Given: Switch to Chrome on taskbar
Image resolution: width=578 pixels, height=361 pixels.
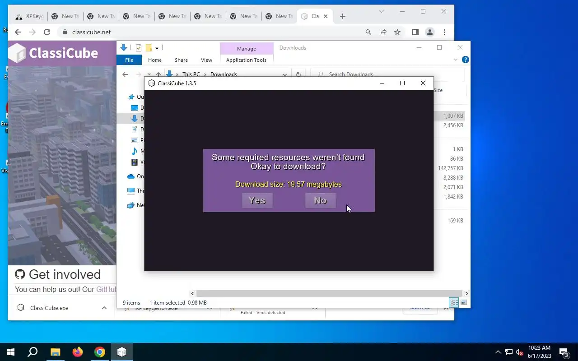Looking at the screenshot, I should [100, 352].
